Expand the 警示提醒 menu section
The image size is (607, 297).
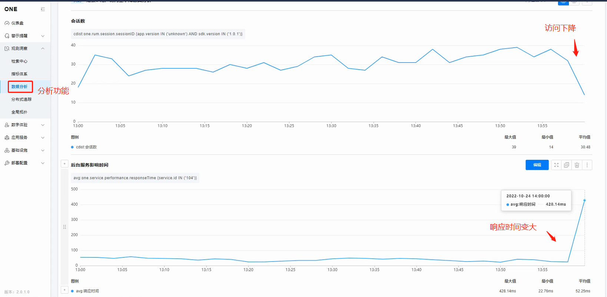25,36
